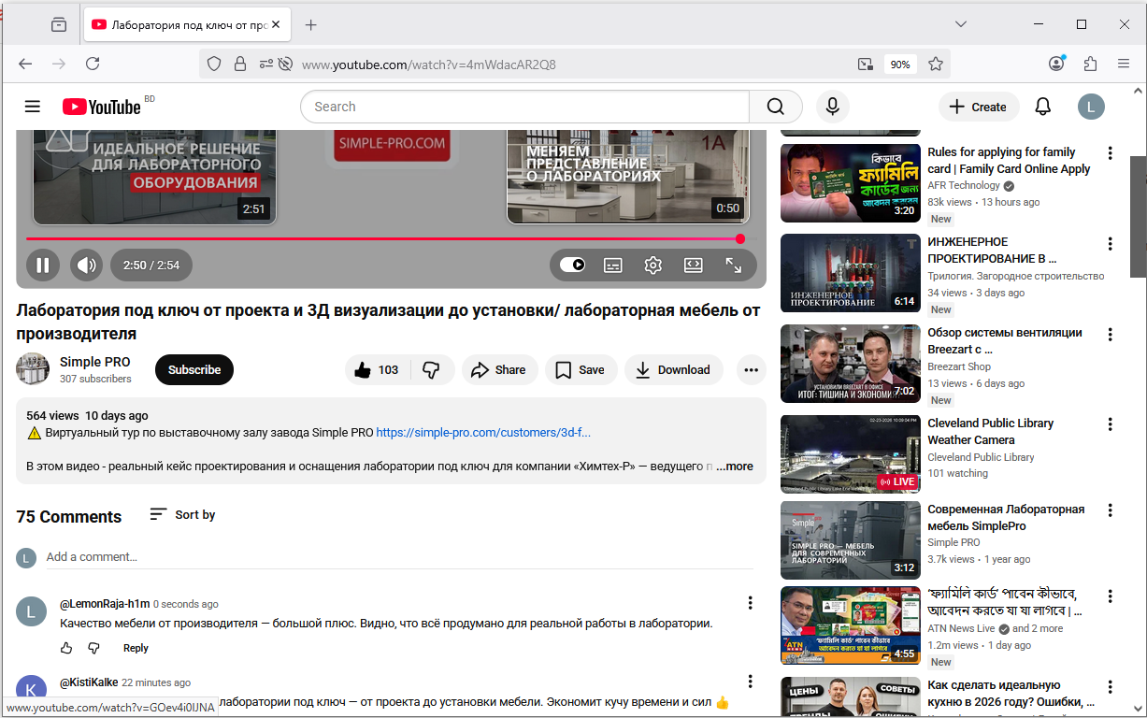Click the YouTube search field
The height and width of the screenshot is (718, 1147).
point(524,107)
